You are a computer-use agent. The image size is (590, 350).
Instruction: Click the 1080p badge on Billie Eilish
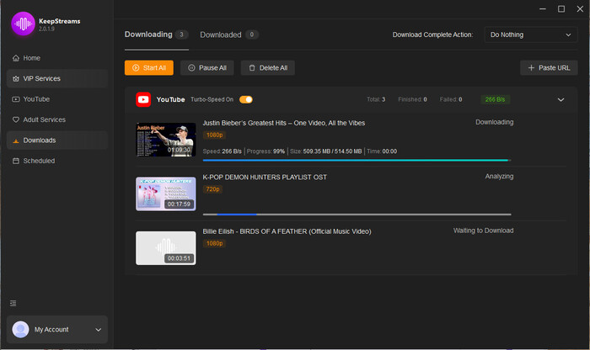214,243
